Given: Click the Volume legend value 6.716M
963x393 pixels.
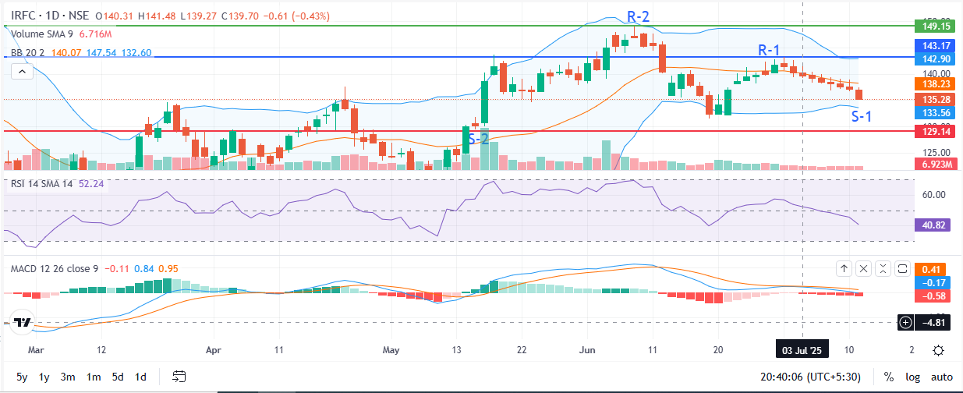Looking at the screenshot, I should tap(96, 34).
